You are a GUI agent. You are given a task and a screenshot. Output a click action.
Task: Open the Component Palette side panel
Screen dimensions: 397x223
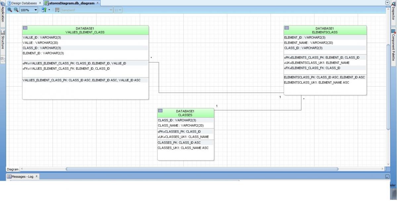[393, 46]
